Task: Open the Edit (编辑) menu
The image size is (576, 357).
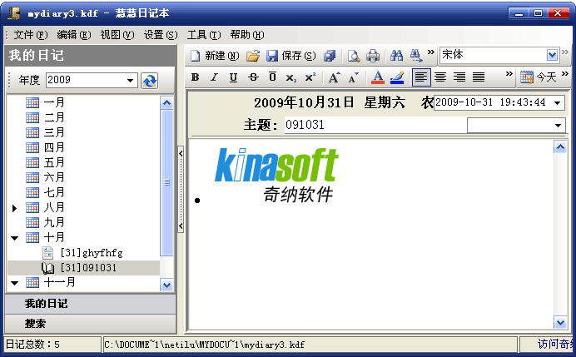Action: (74, 35)
